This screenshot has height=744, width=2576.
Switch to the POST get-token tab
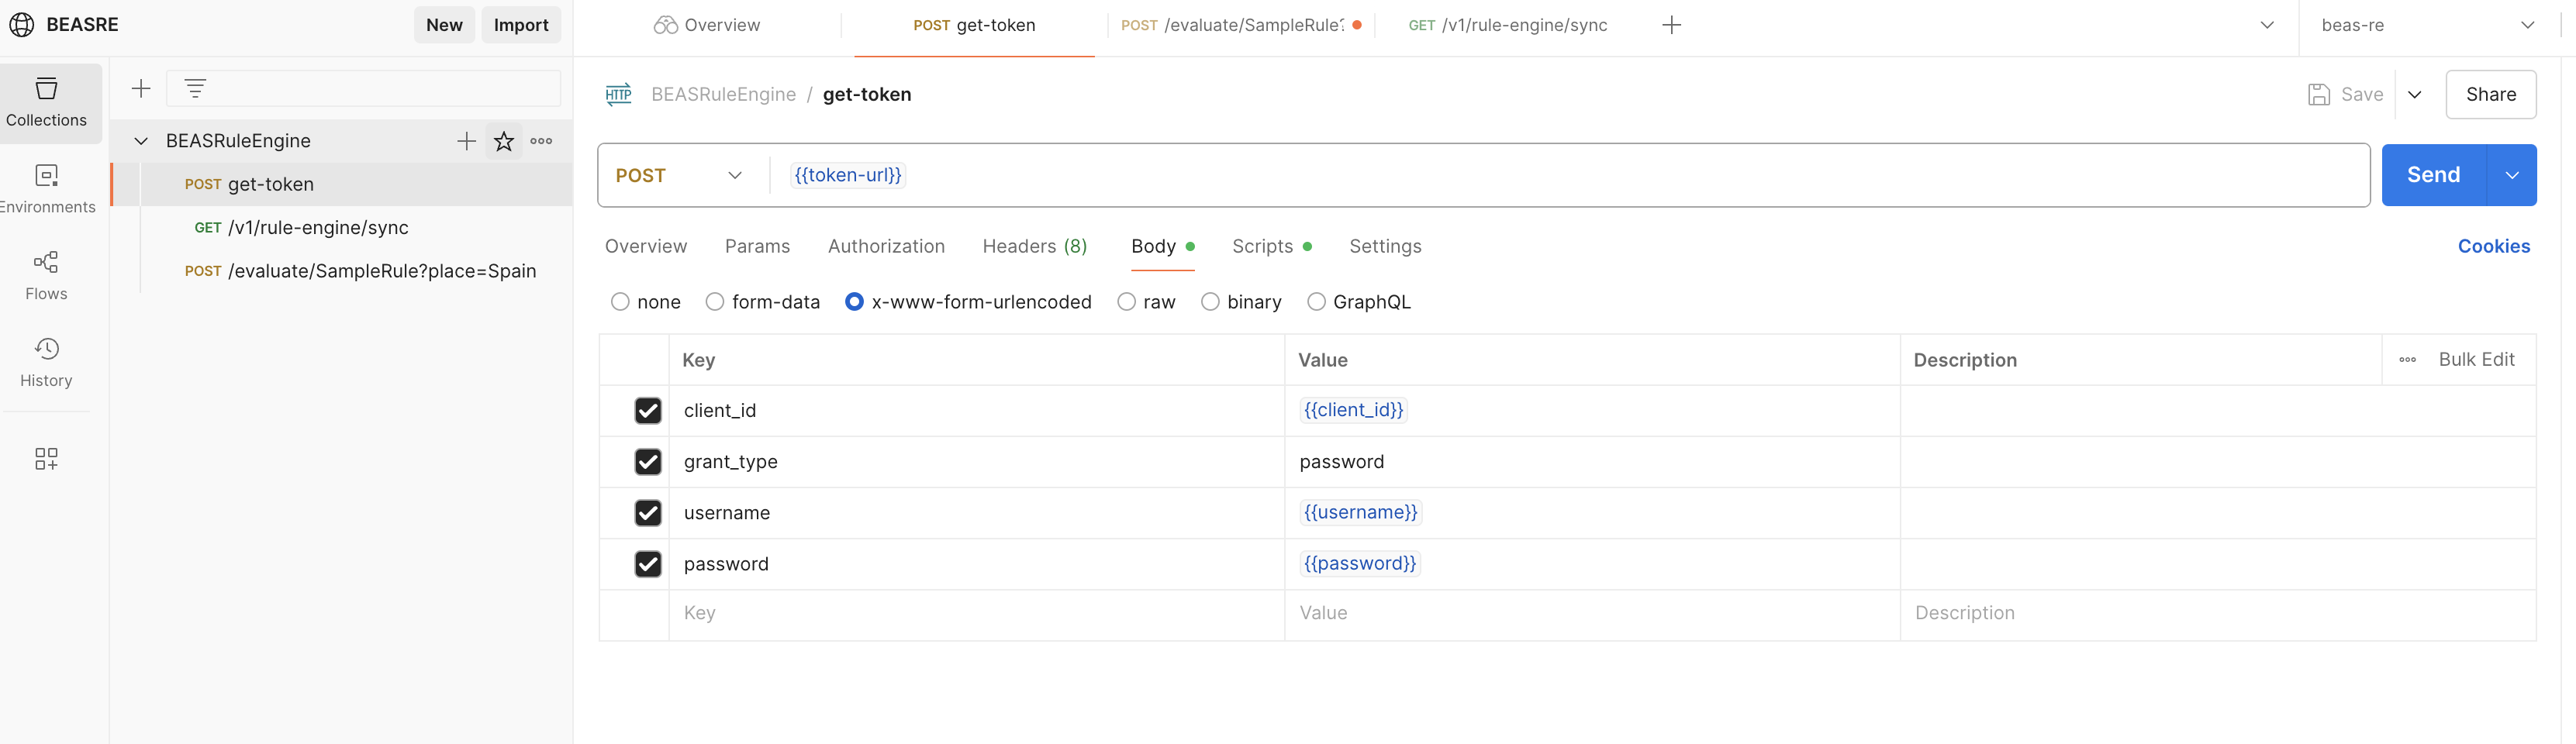point(974,25)
